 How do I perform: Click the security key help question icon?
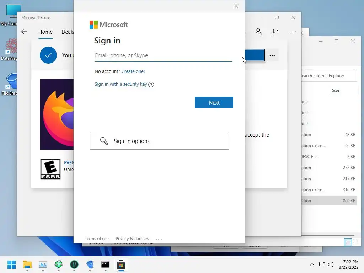tap(151, 85)
